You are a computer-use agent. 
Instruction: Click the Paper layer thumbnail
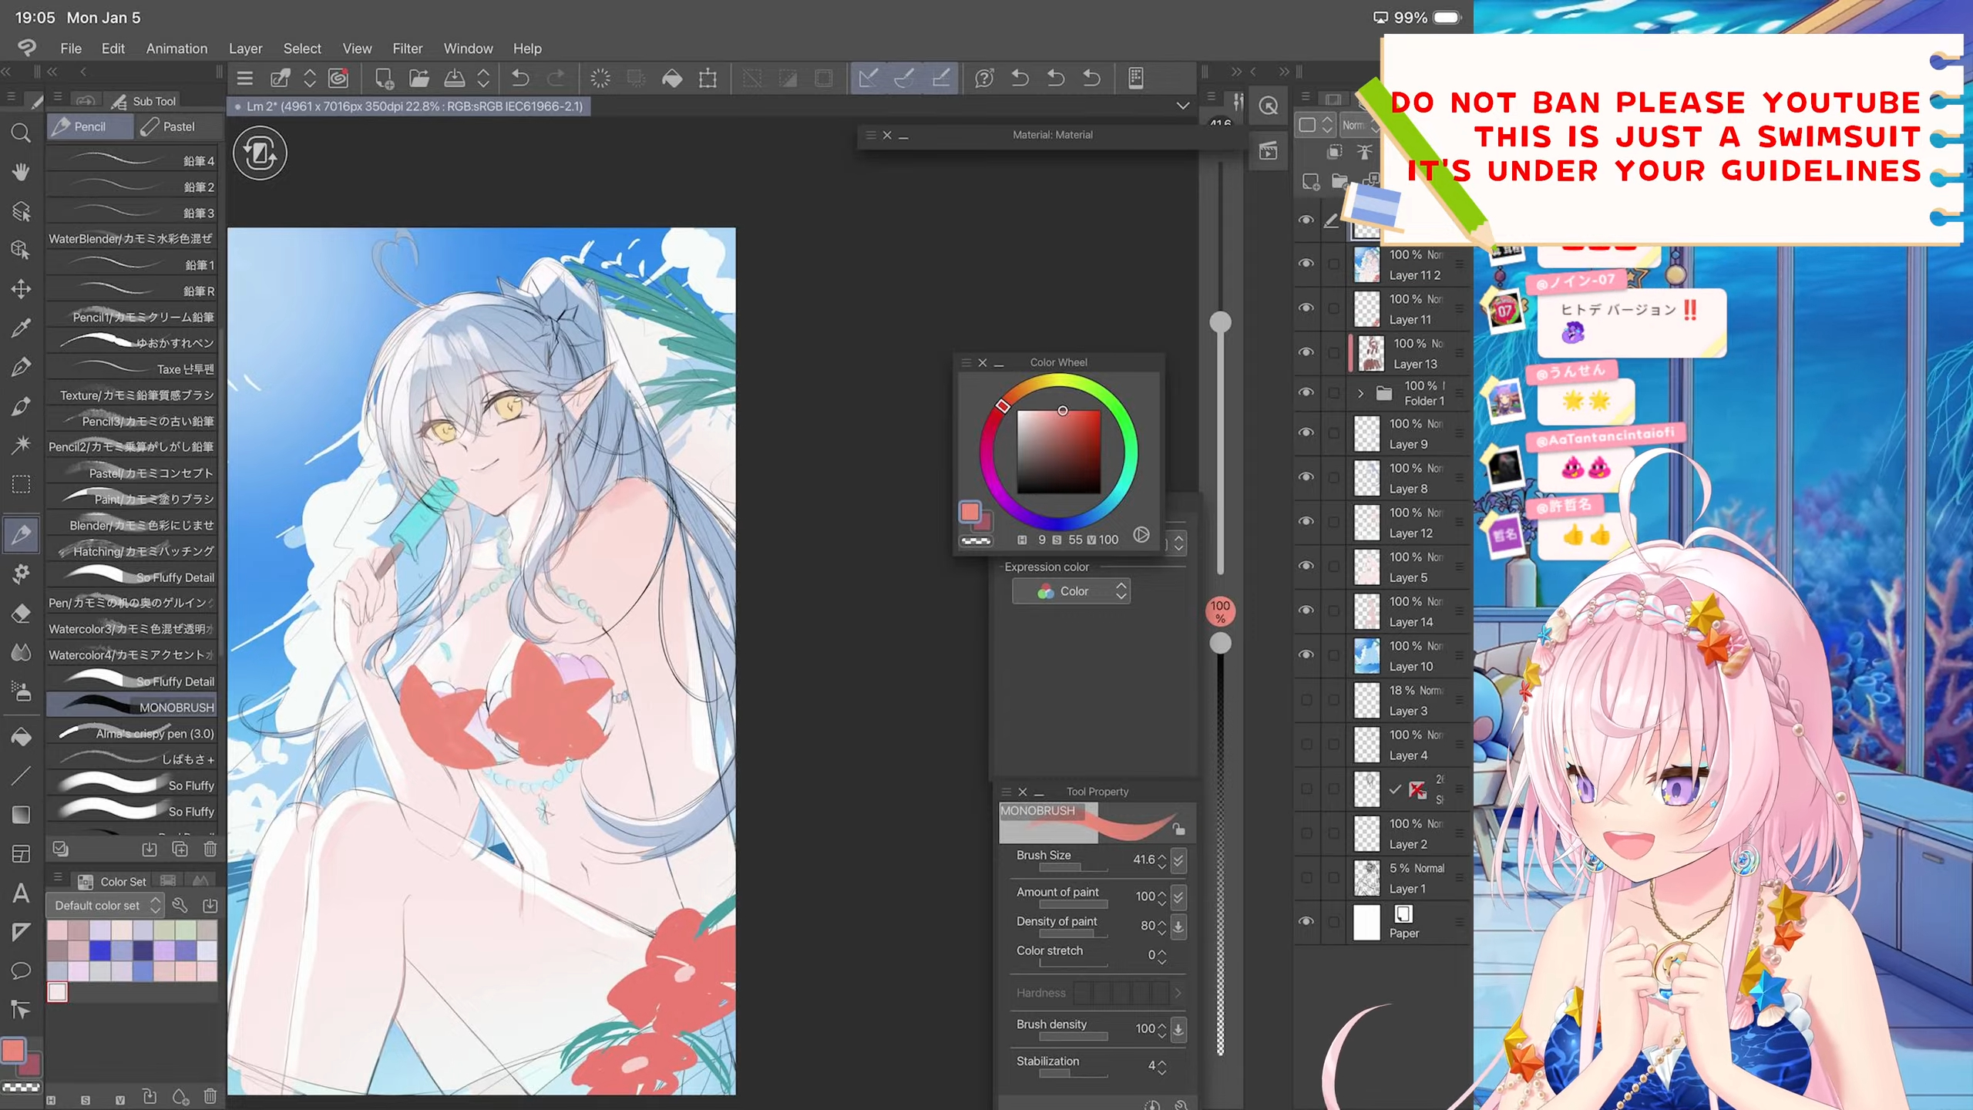tap(1366, 922)
